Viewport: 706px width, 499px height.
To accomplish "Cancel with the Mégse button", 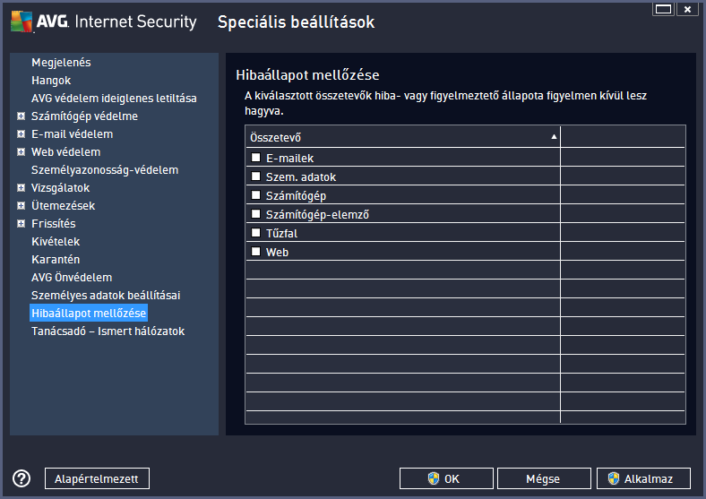I will pyautogui.click(x=544, y=478).
